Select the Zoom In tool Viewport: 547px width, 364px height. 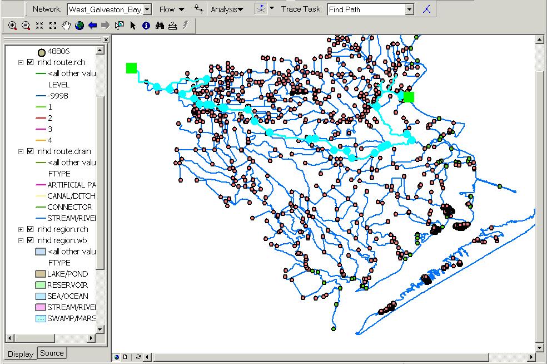[12, 26]
